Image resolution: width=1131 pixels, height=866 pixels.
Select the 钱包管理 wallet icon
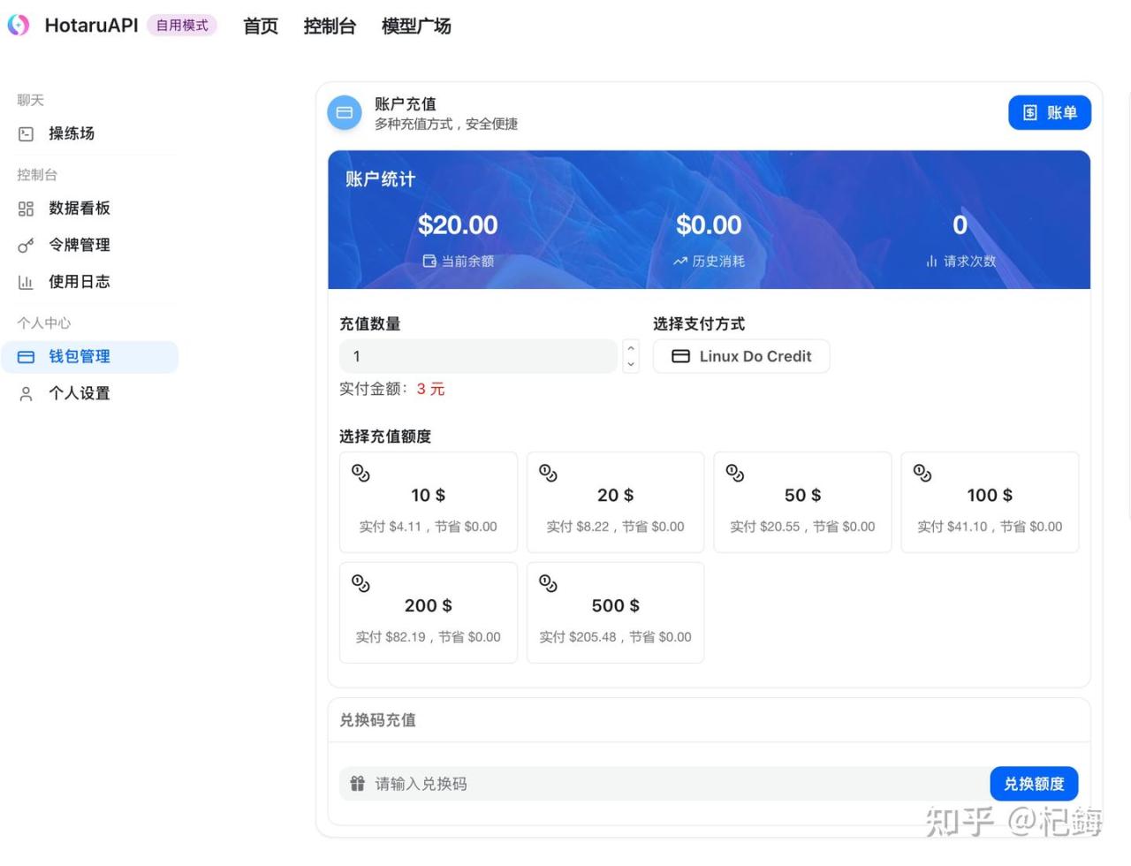(26, 357)
